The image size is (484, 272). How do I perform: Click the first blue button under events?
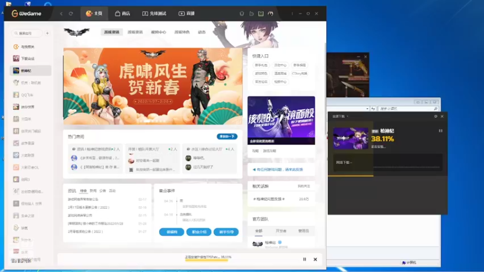click(172, 232)
